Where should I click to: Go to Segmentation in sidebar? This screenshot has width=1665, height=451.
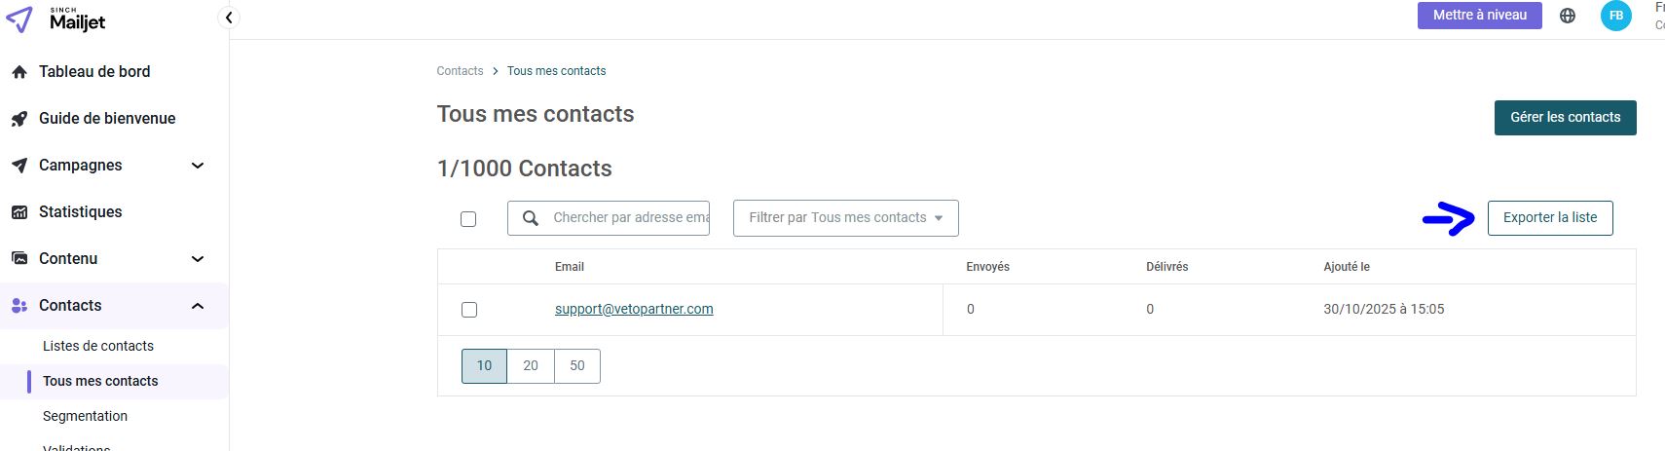85,416
